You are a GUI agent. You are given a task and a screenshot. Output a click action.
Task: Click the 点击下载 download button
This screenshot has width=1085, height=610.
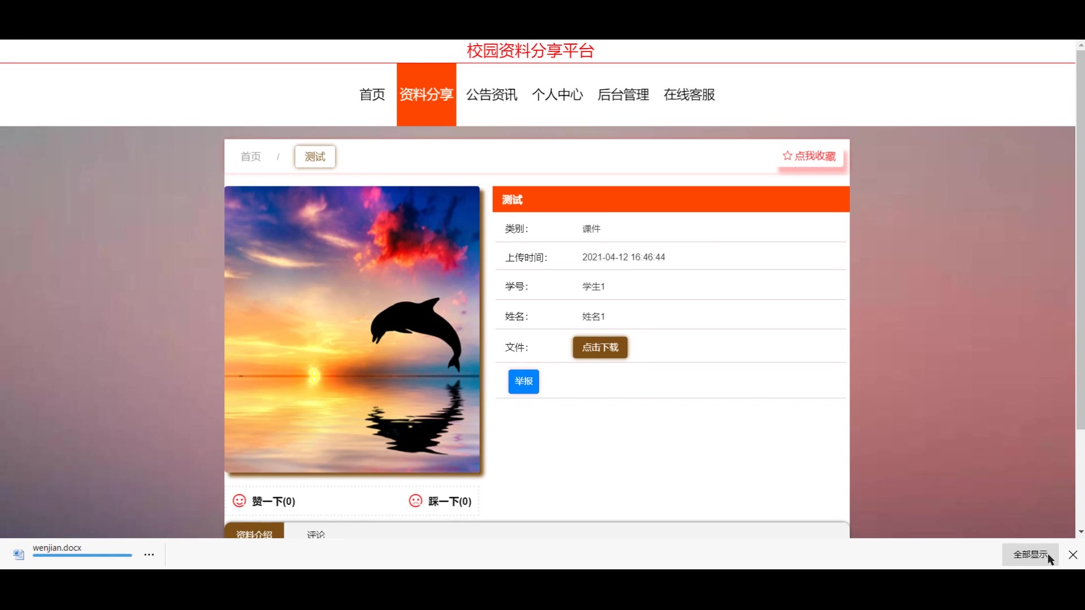click(600, 347)
